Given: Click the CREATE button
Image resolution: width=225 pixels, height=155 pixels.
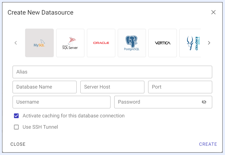Looking at the screenshot, I should click(x=208, y=144).
